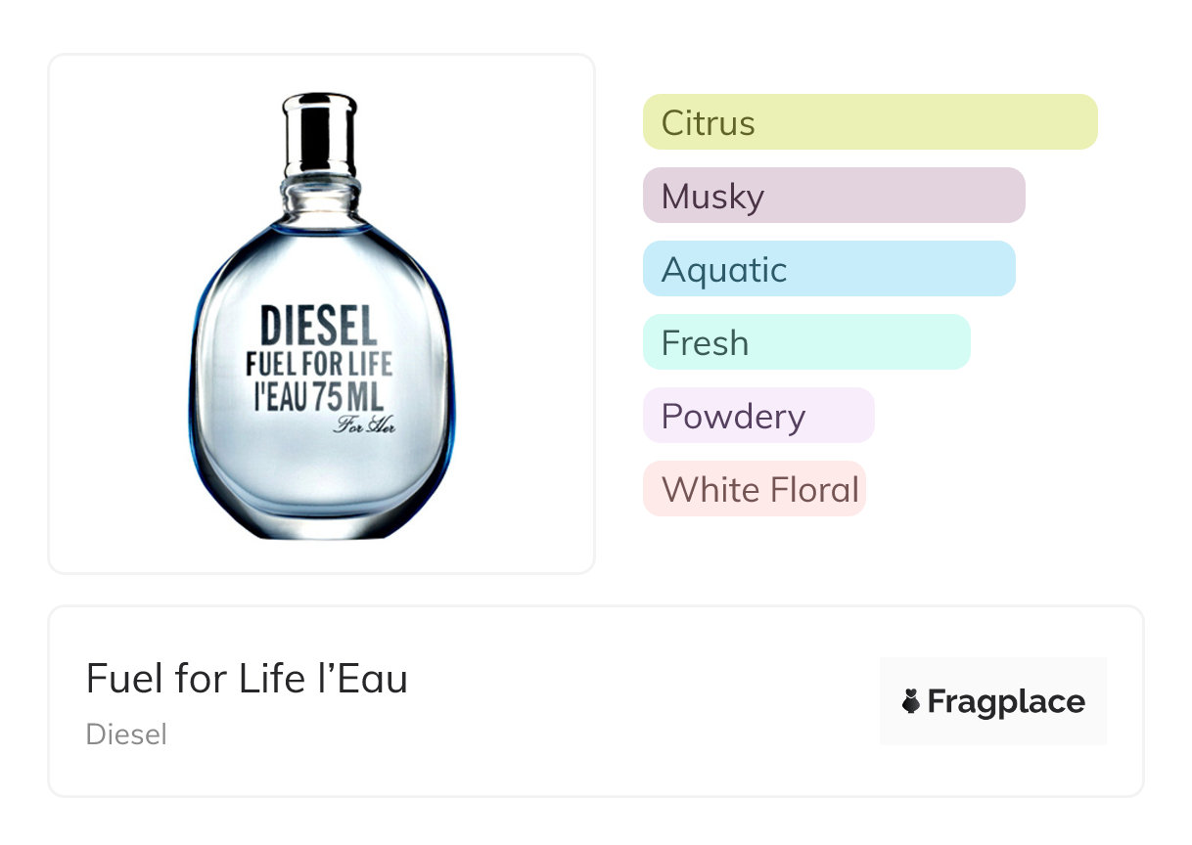Click the silver cap of the bottle
Screen dimensions: 1192x845
pyautogui.click(x=319, y=133)
